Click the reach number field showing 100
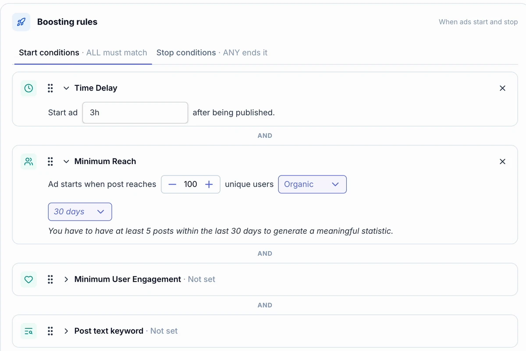Image resolution: width=526 pixels, height=351 pixels. (x=191, y=184)
